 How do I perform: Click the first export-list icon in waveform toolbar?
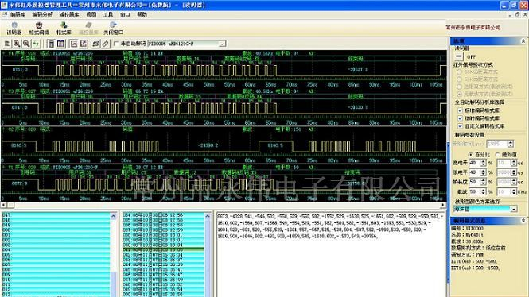tap(73, 44)
